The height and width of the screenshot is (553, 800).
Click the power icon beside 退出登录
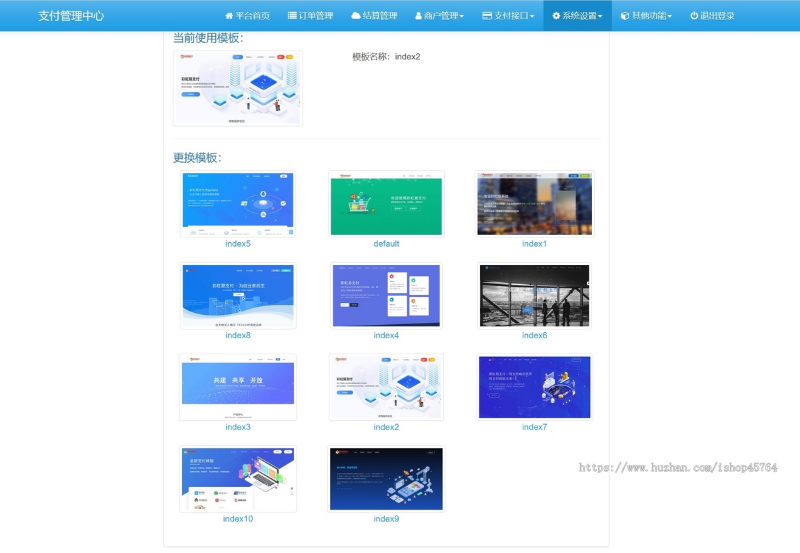tap(694, 15)
